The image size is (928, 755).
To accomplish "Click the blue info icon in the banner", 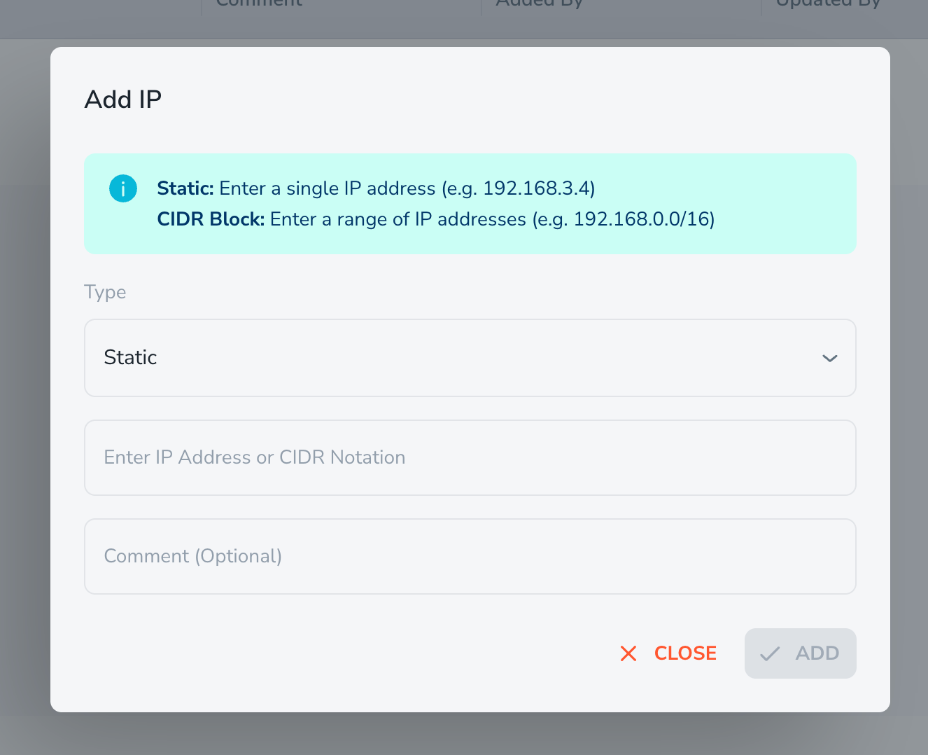I will (123, 188).
